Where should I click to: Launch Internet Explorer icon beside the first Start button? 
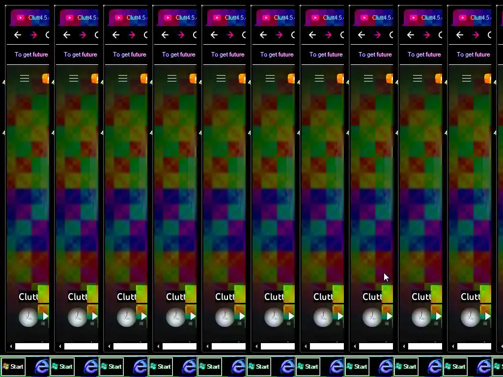[42, 366]
